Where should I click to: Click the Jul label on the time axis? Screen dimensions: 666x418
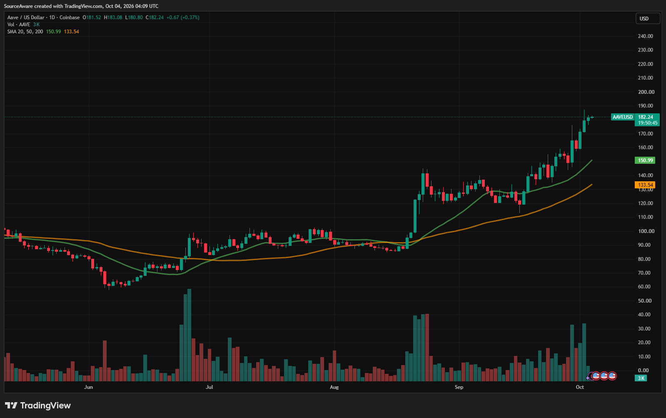(x=209, y=387)
